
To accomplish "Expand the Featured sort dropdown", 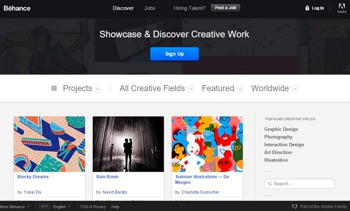I will pyautogui.click(x=240, y=89).
